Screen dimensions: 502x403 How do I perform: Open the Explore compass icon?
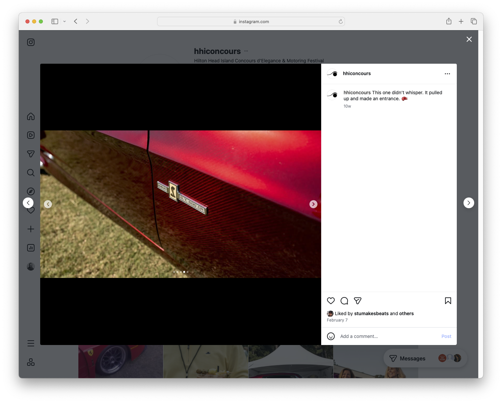[30, 191]
